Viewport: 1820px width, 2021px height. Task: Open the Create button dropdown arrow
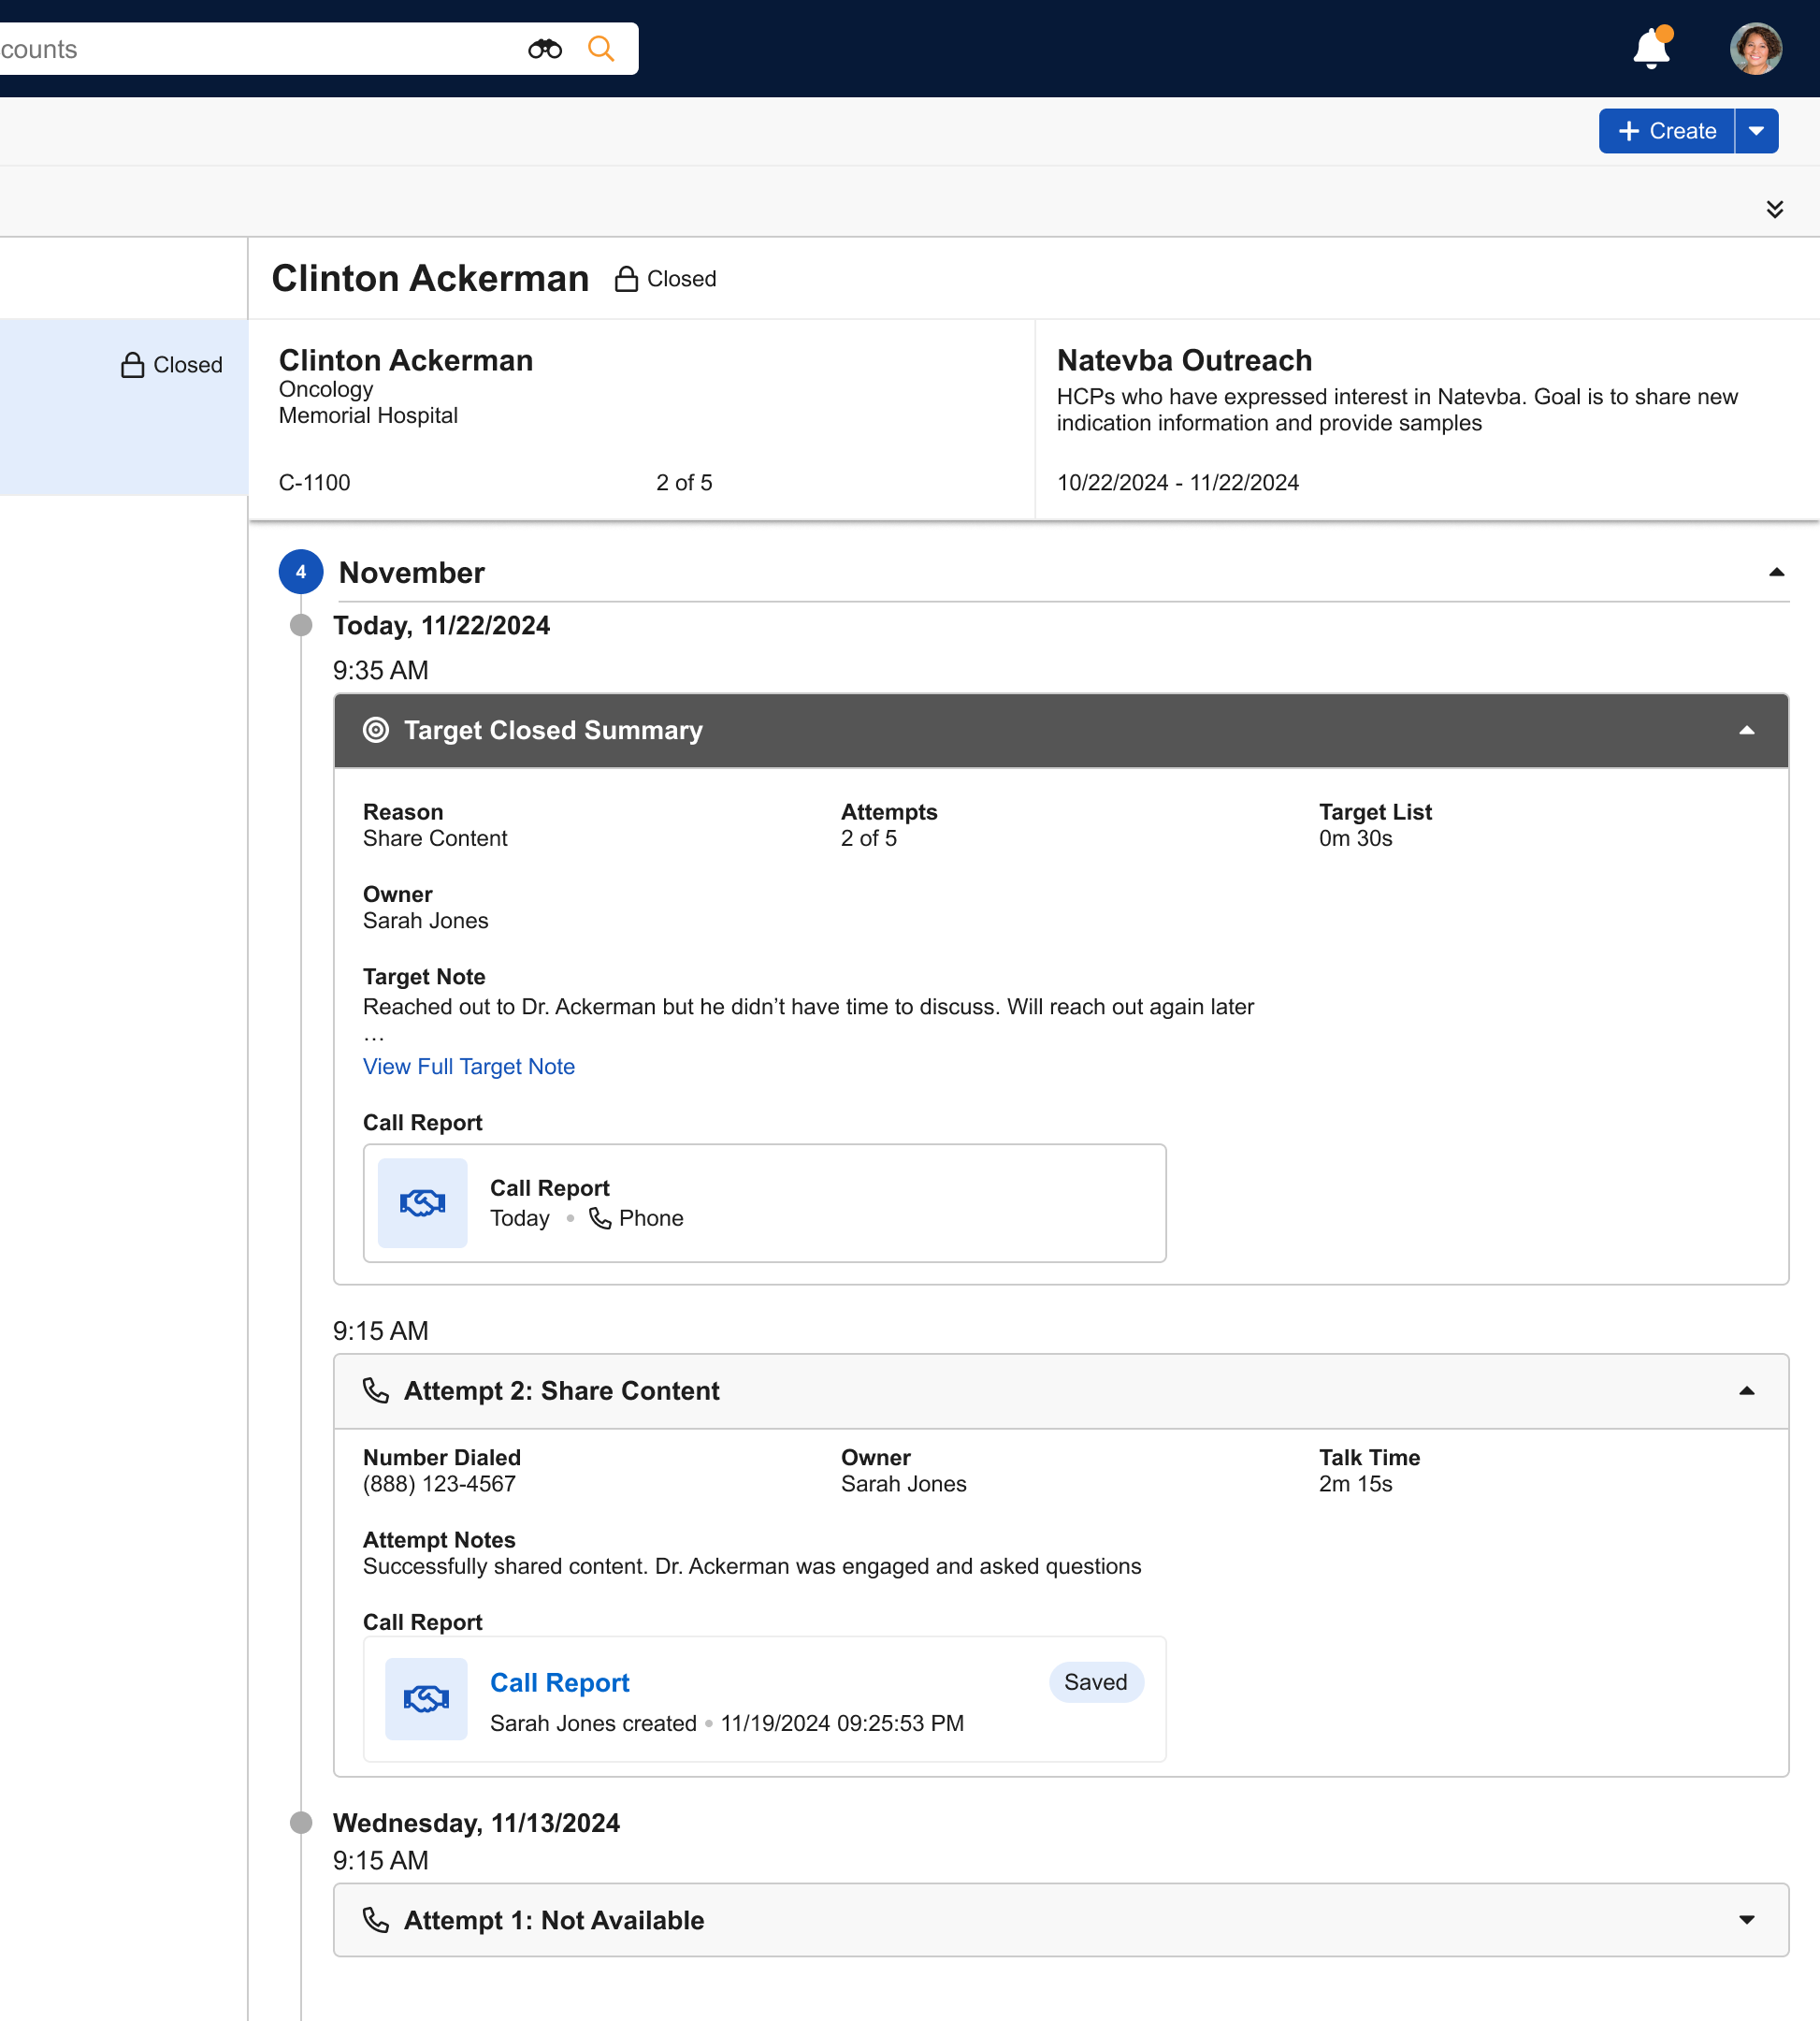tap(1756, 131)
